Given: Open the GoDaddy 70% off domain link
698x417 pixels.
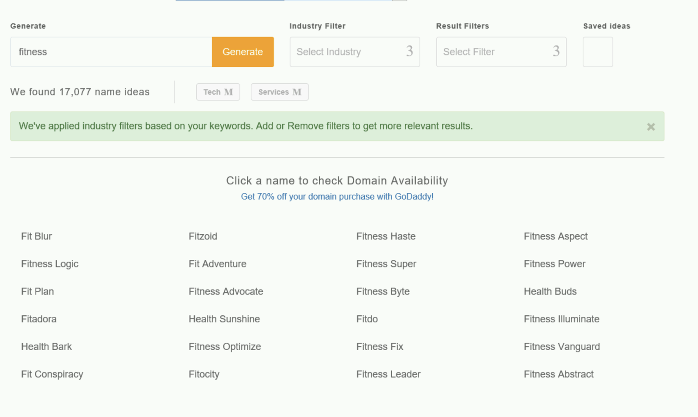Looking at the screenshot, I should pyautogui.click(x=337, y=197).
